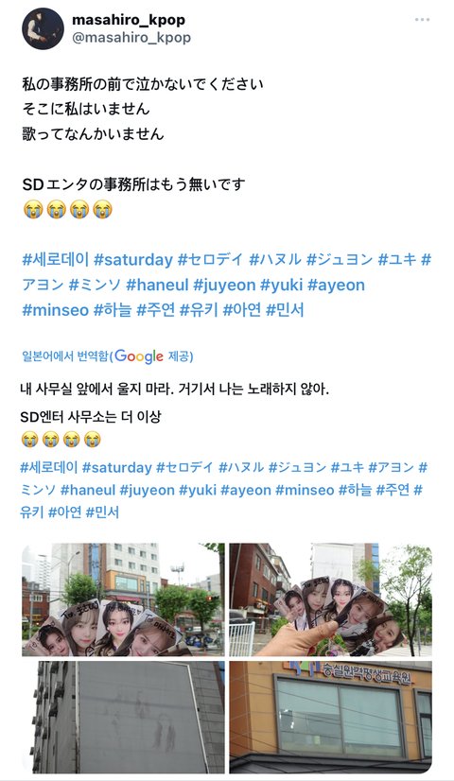Open the #saturday hashtag in original text

133,259
